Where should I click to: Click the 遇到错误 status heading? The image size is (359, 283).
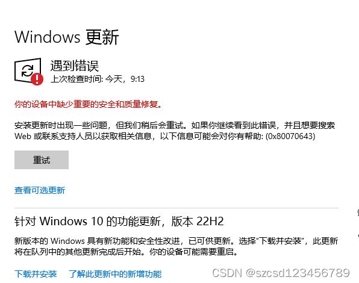click(75, 66)
